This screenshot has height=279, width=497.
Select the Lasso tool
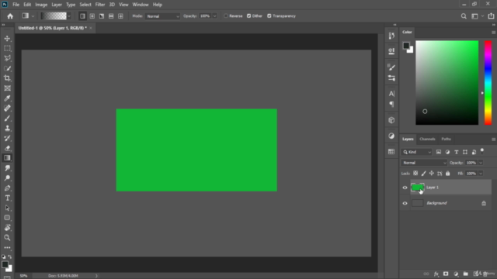[x=7, y=58]
